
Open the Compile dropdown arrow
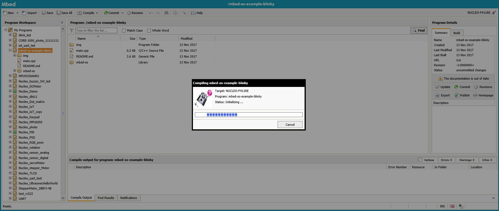click(97, 13)
